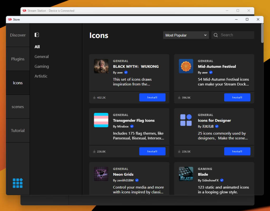270x211 pixels.
Task: Click verified badge next to SideshowFX
Action: 222,180
